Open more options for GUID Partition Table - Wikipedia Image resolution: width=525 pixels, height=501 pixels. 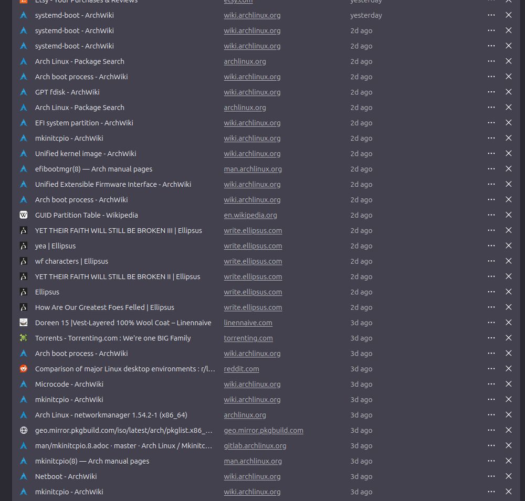pyautogui.click(x=491, y=215)
